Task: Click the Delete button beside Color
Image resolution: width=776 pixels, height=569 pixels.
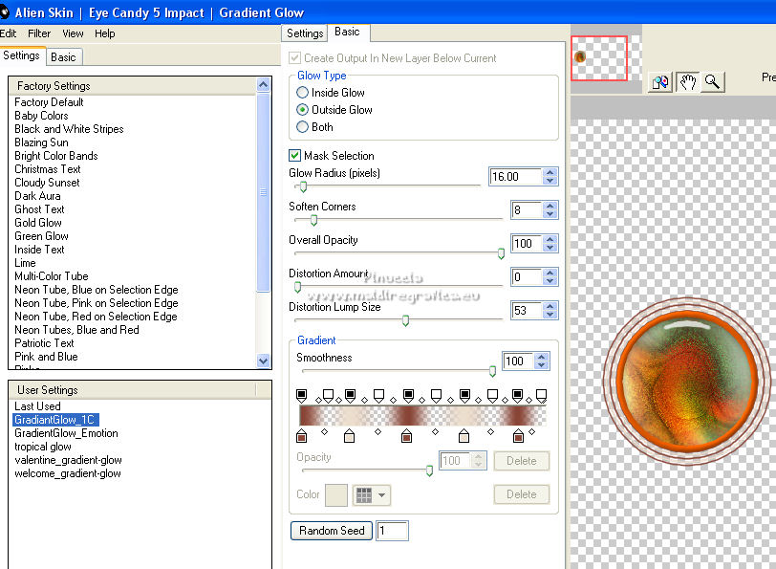Action: click(x=521, y=494)
